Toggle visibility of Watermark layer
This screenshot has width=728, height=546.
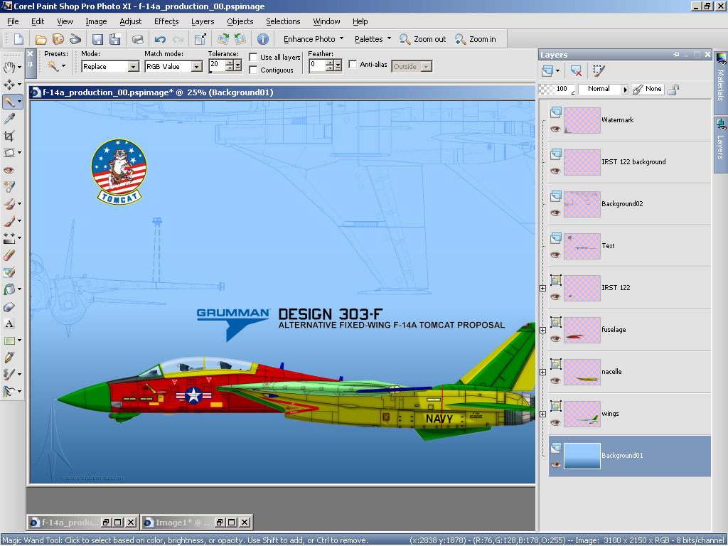[x=555, y=129]
